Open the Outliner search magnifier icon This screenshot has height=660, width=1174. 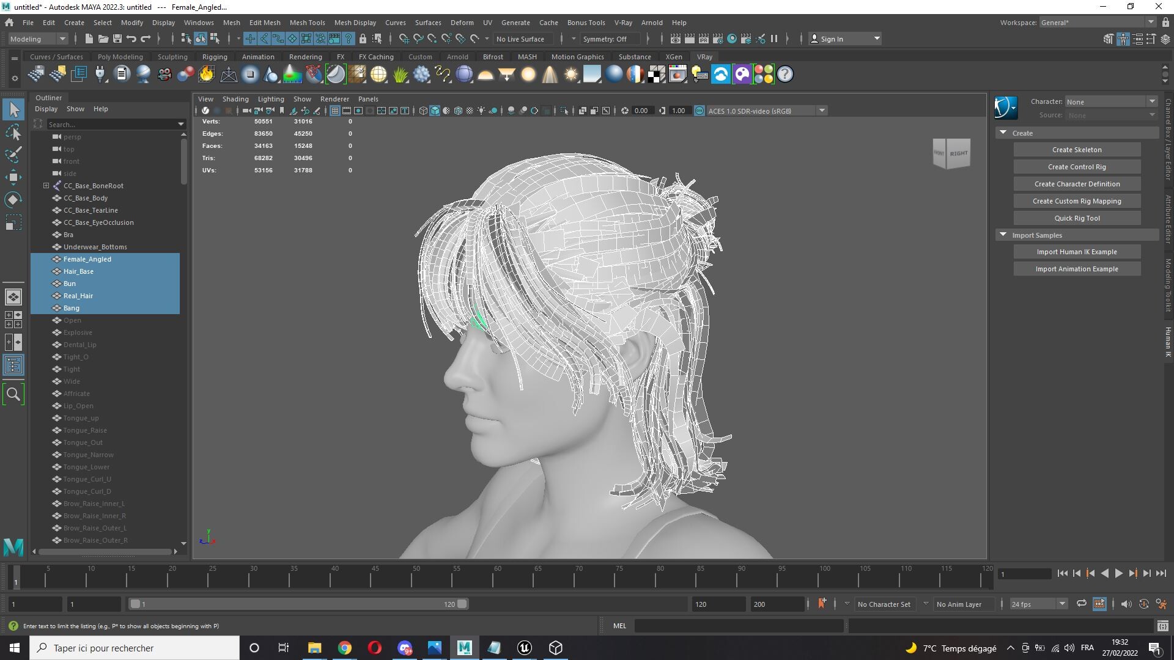coord(13,394)
